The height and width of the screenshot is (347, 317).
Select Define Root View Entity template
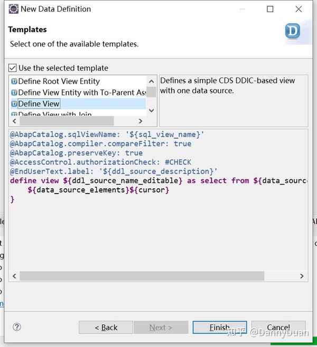(x=59, y=81)
